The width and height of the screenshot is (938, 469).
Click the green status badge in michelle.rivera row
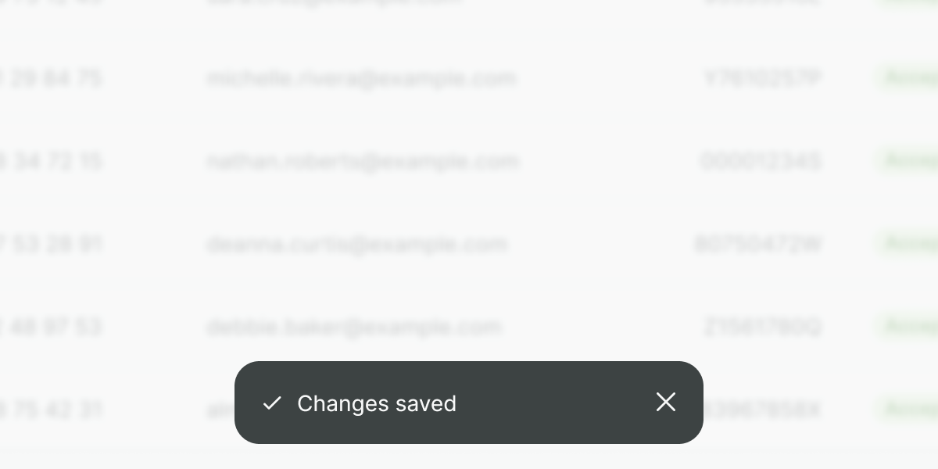907,77
